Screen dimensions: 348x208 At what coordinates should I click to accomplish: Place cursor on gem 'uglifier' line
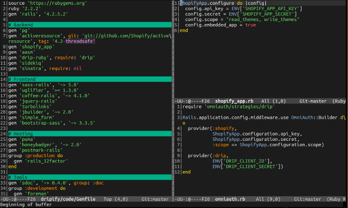[44, 90]
